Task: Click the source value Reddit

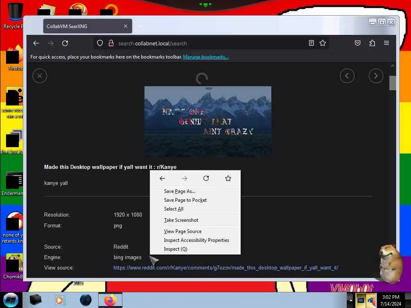Action: click(121, 247)
